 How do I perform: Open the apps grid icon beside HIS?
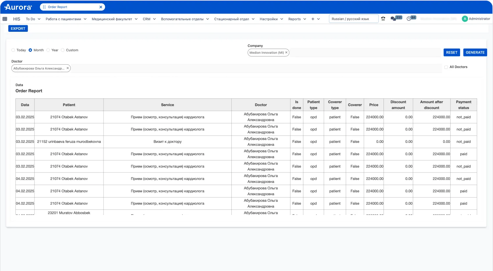click(x=5, y=19)
